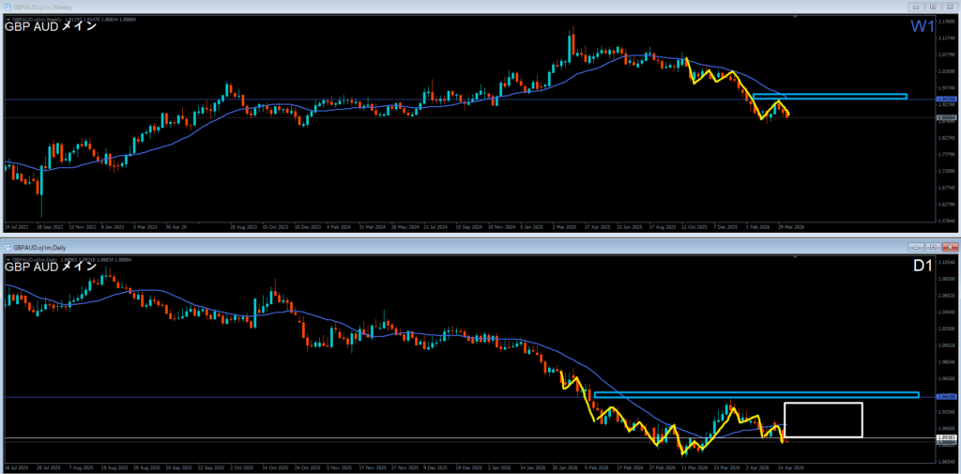Click the '20 Aug 2023' date on Weekly axis
The height and width of the screenshot is (474, 961).
point(241,226)
